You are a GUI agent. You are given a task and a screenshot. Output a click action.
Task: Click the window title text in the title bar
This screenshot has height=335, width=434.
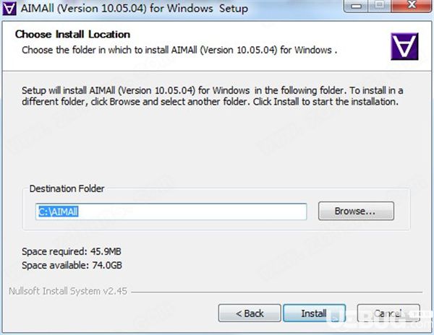[135, 8]
